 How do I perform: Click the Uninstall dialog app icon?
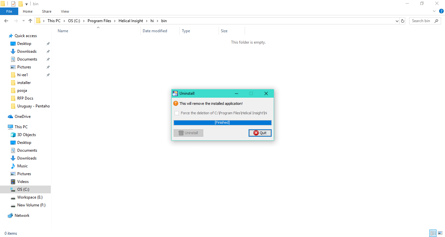pos(175,93)
